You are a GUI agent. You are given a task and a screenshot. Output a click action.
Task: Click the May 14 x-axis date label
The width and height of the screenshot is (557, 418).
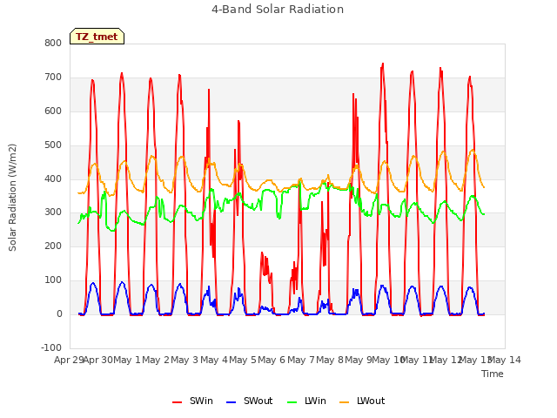tap(505, 360)
